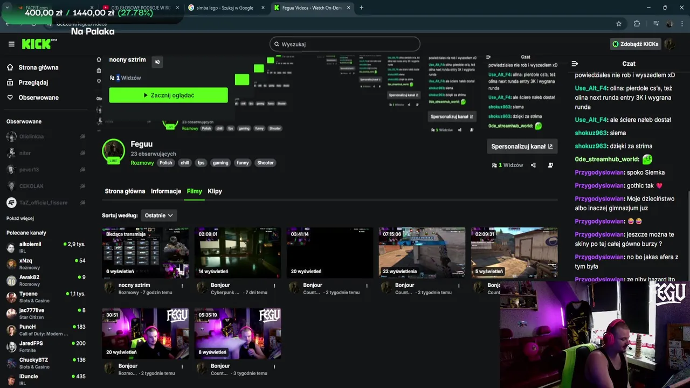Image resolution: width=690 pixels, height=388 pixels.
Task: Open options for Bonjour Cyberpunk video
Action: [x=274, y=286]
